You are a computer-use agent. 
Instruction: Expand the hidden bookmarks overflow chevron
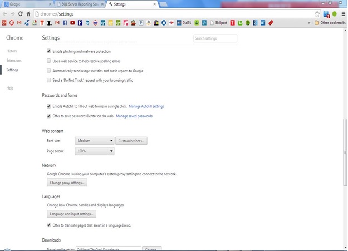[310, 23]
